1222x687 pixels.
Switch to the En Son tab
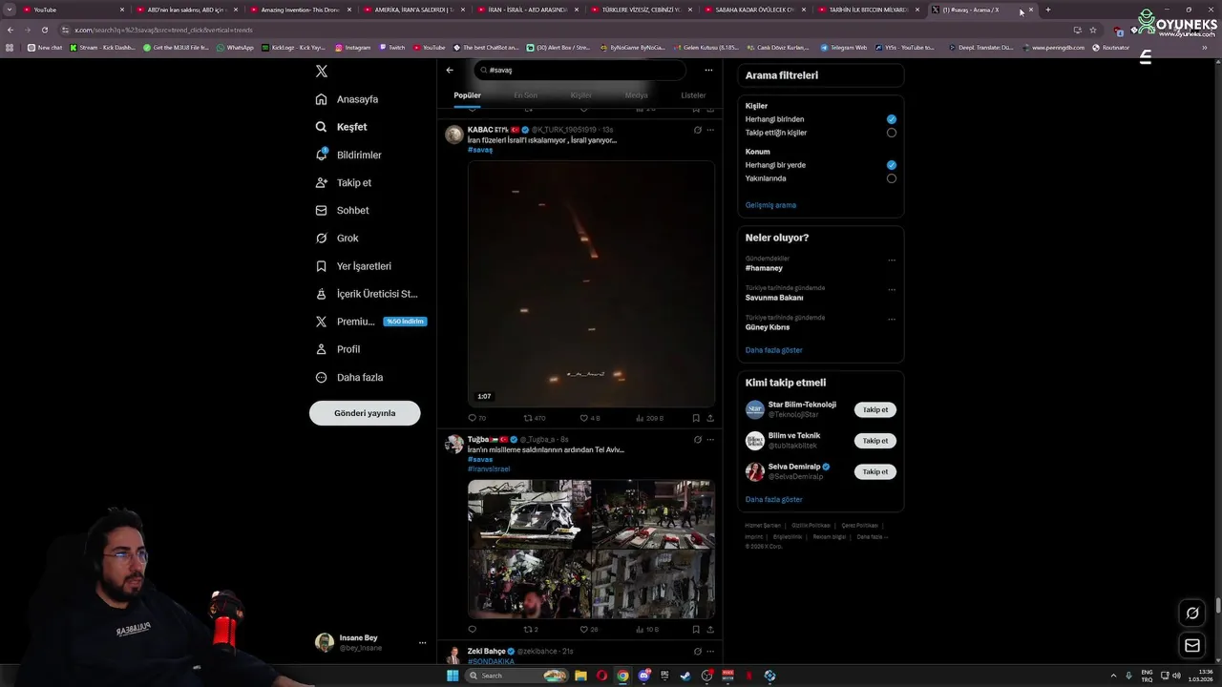pos(525,95)
